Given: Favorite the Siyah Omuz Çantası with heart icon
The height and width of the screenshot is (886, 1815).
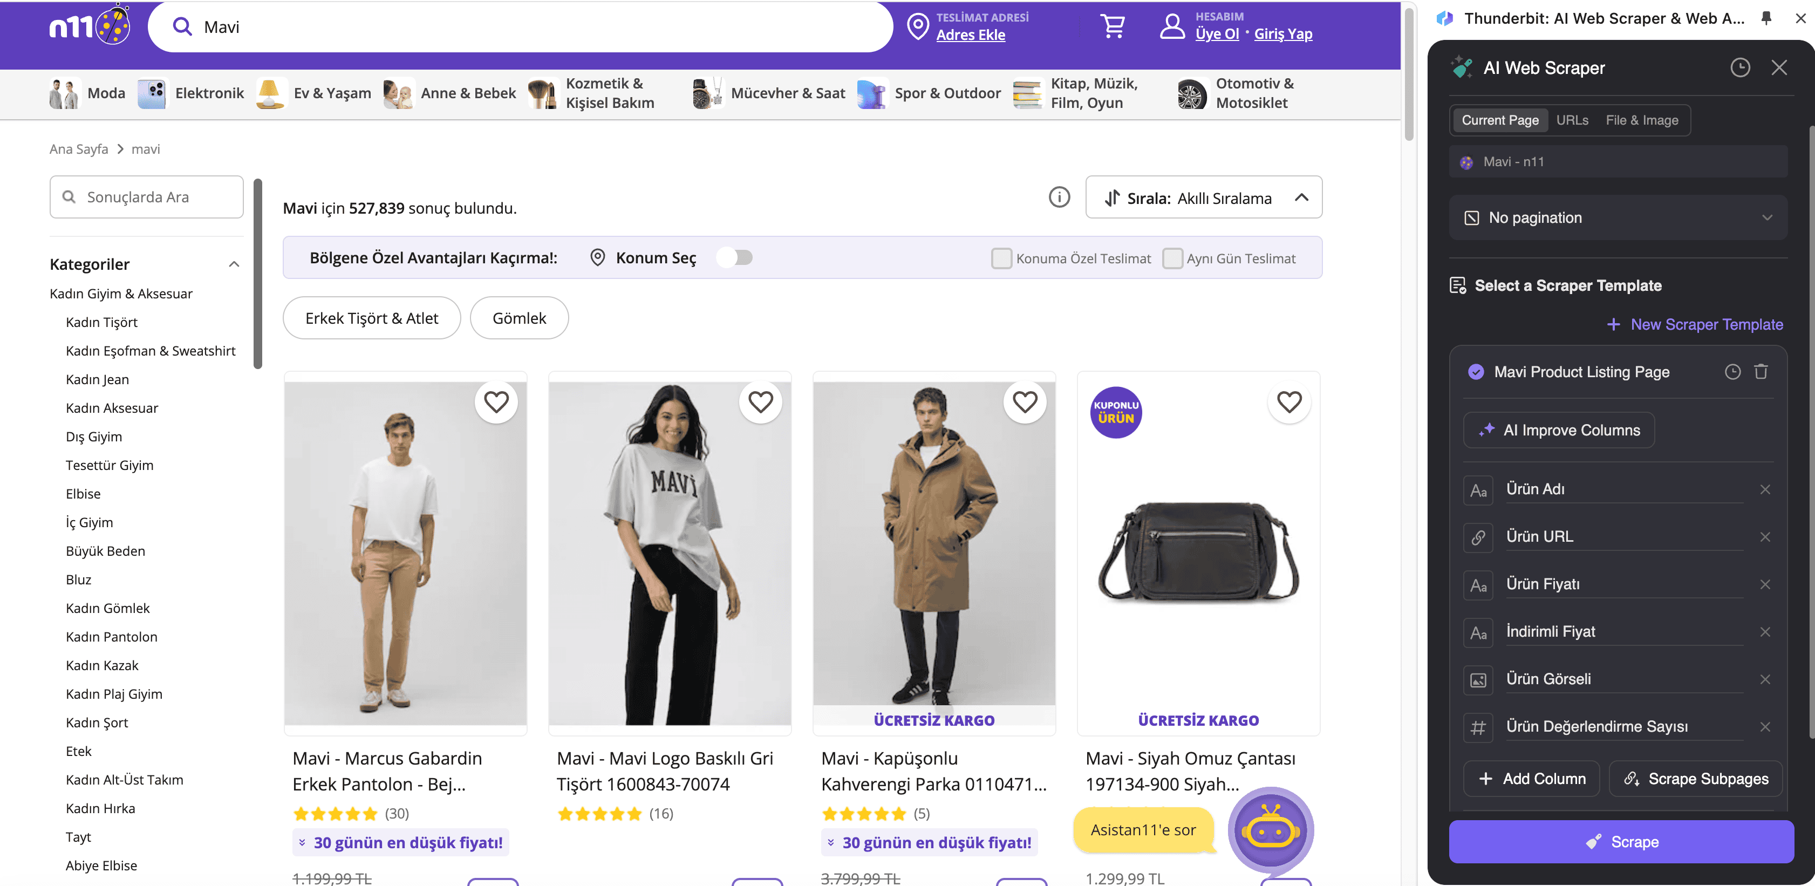Looking at the screenshot, I should tap(1288, 403).
